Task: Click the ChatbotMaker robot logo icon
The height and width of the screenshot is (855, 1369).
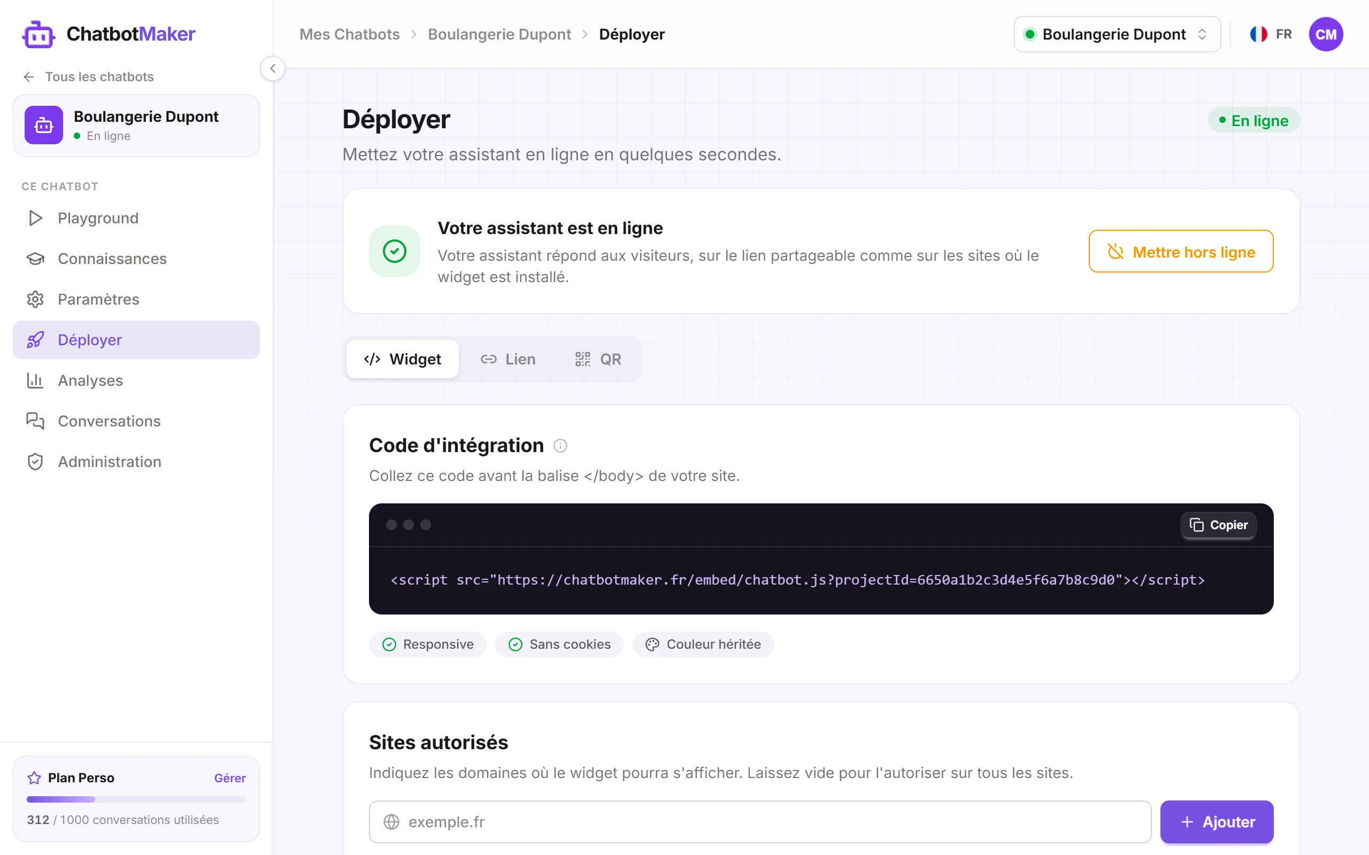Action: tap(39, 35)
